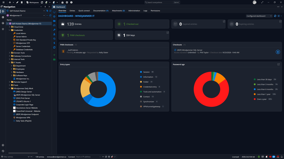Collapse the Credentials folder
Viewport: 284px width, 159px height.
tap(9, 30)
